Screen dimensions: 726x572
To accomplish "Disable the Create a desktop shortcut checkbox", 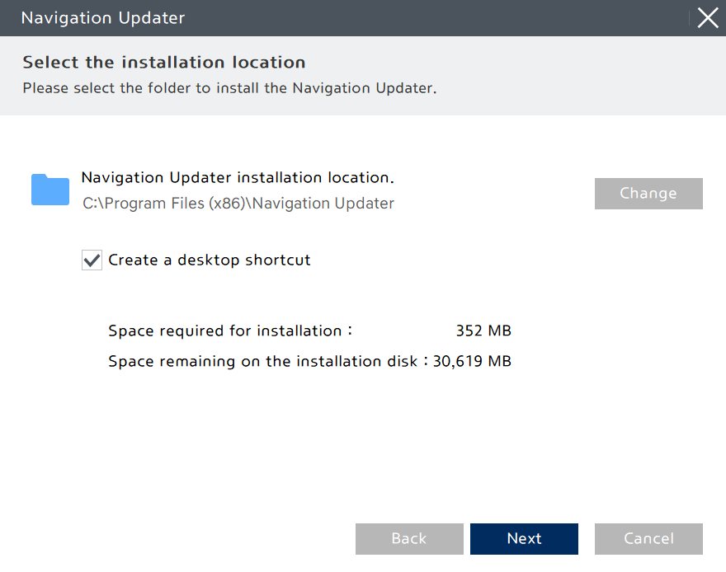I will (92, 260).
